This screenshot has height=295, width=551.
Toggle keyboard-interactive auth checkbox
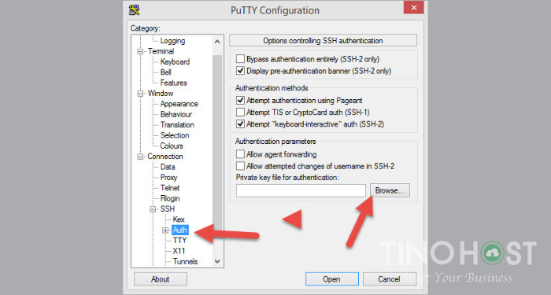click(x=240, y=124)
